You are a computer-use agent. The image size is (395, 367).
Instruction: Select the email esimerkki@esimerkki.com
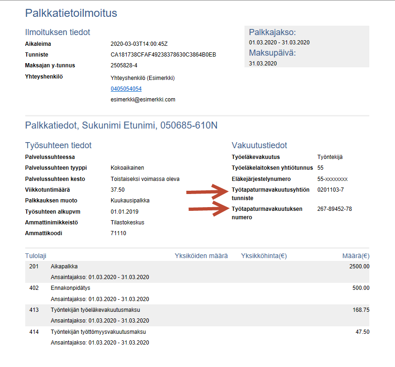pyautogui.click(x=143, y=100)
